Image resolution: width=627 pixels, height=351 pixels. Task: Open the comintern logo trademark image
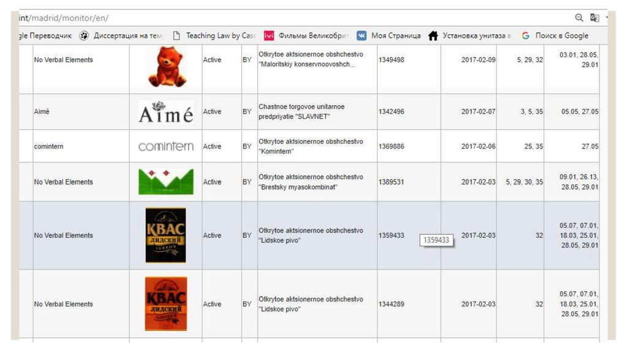pos(166,147)
